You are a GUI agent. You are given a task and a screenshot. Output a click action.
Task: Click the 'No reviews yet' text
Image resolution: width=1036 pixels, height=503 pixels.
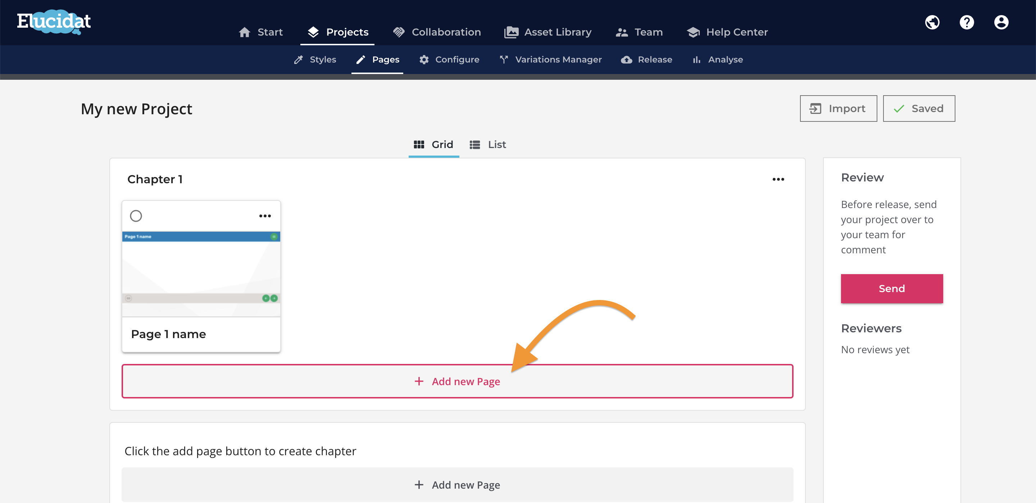point(875,350)
